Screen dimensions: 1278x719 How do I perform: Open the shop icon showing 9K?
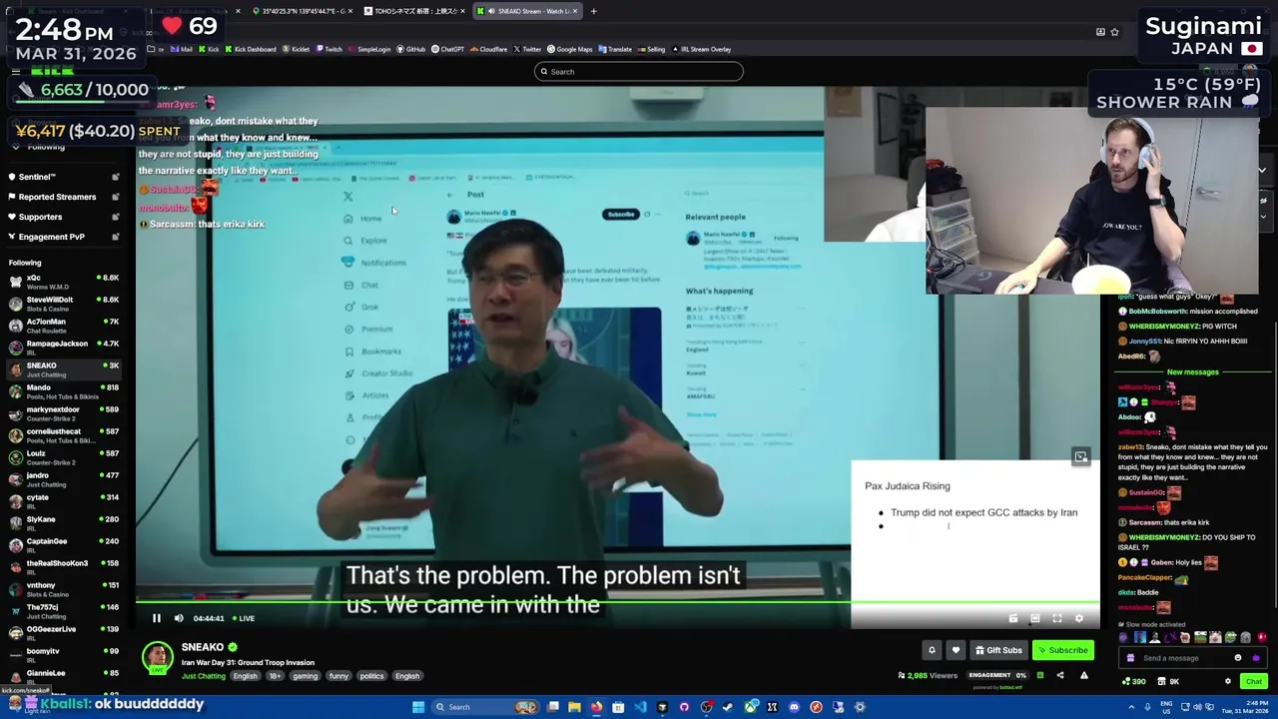coord(1168,681)
